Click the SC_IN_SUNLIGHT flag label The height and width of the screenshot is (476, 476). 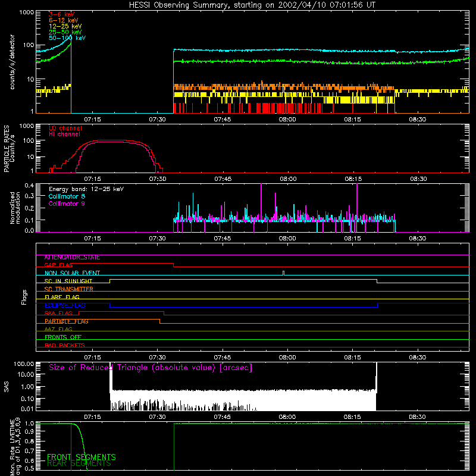(68, 281)
